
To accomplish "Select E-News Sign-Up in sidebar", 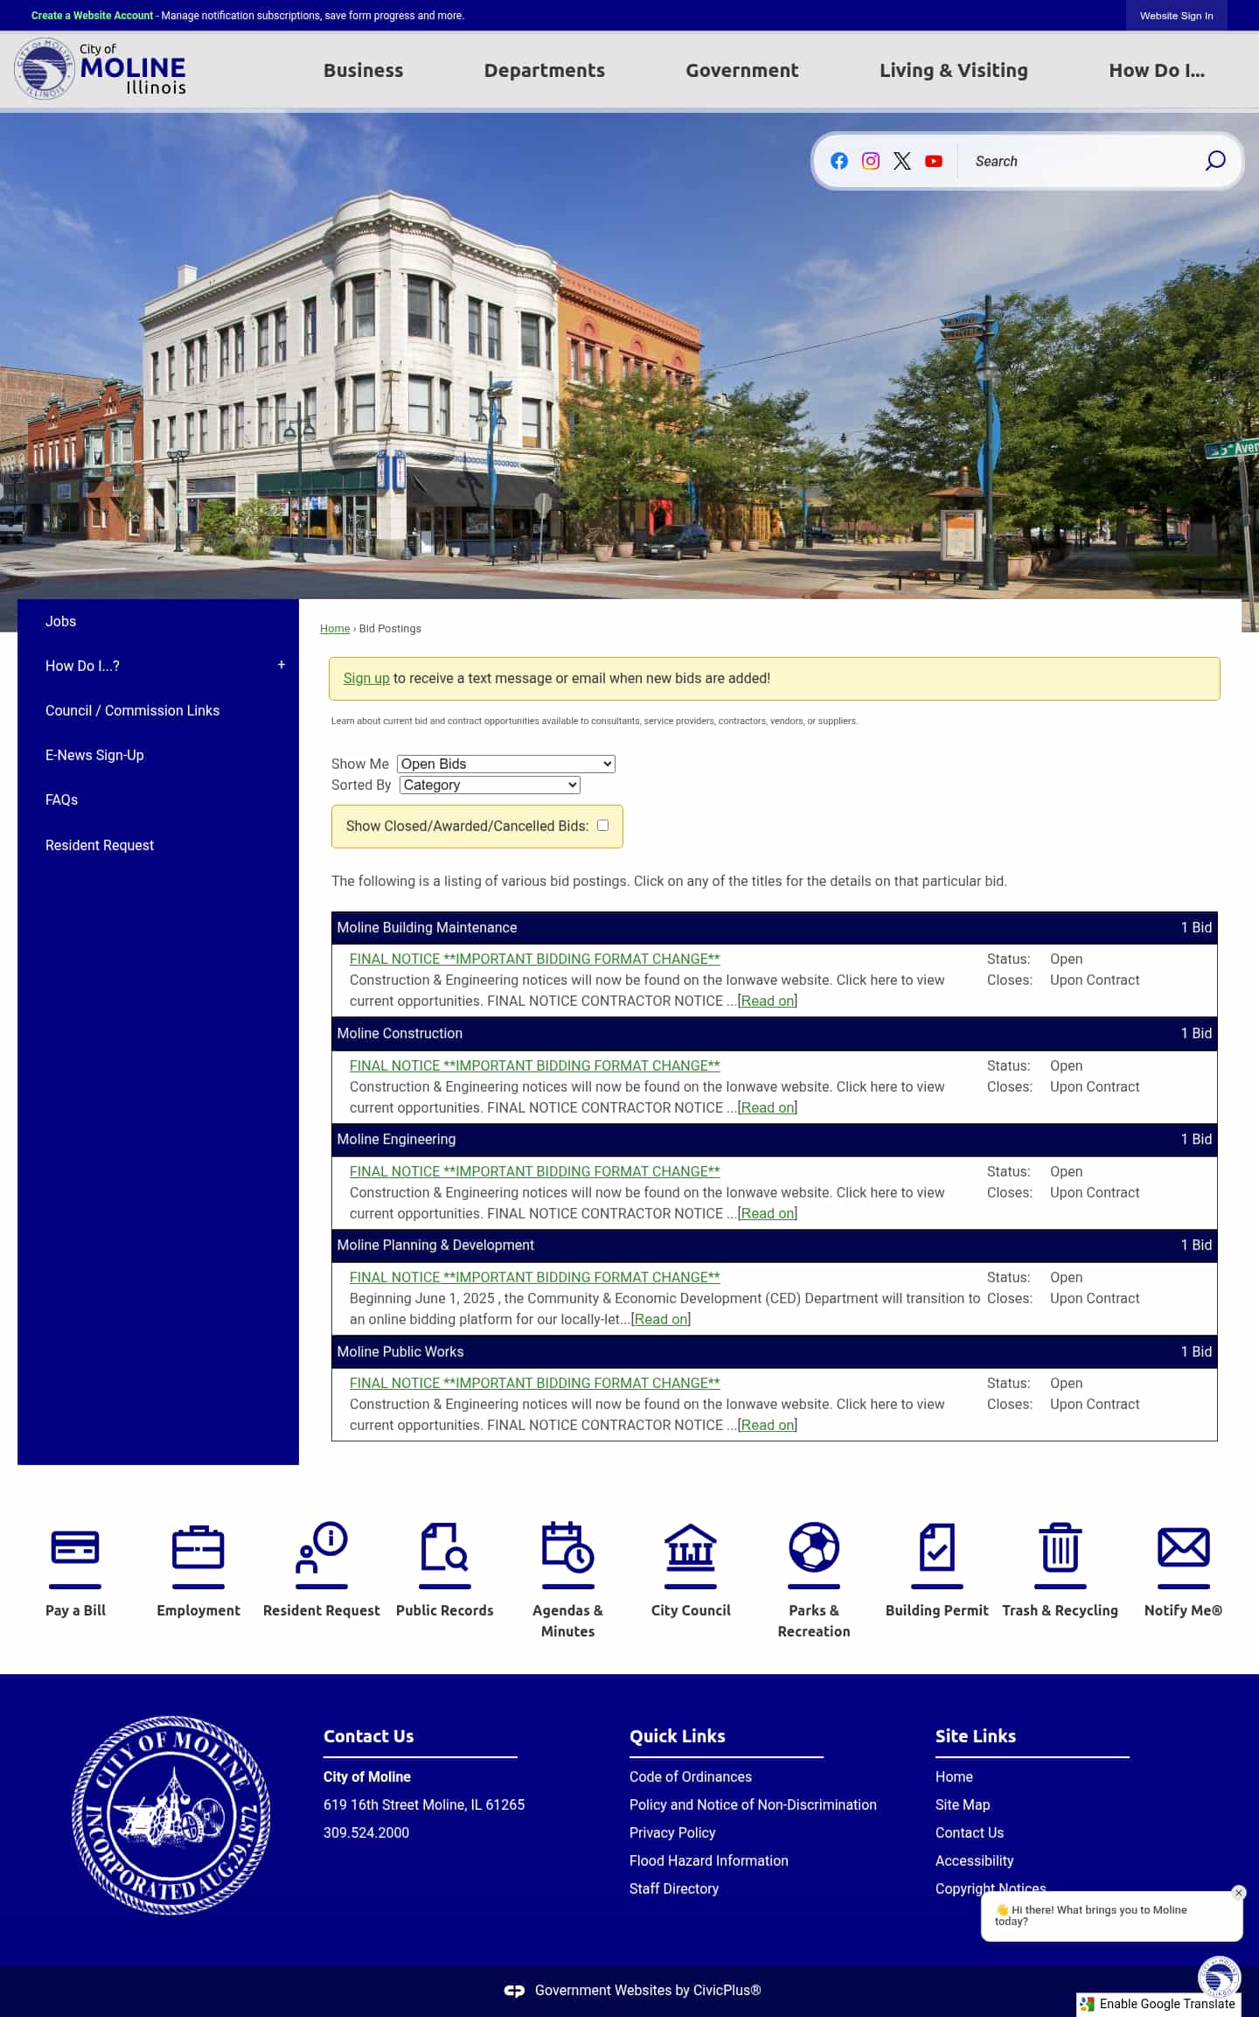I will coord(94,755).
